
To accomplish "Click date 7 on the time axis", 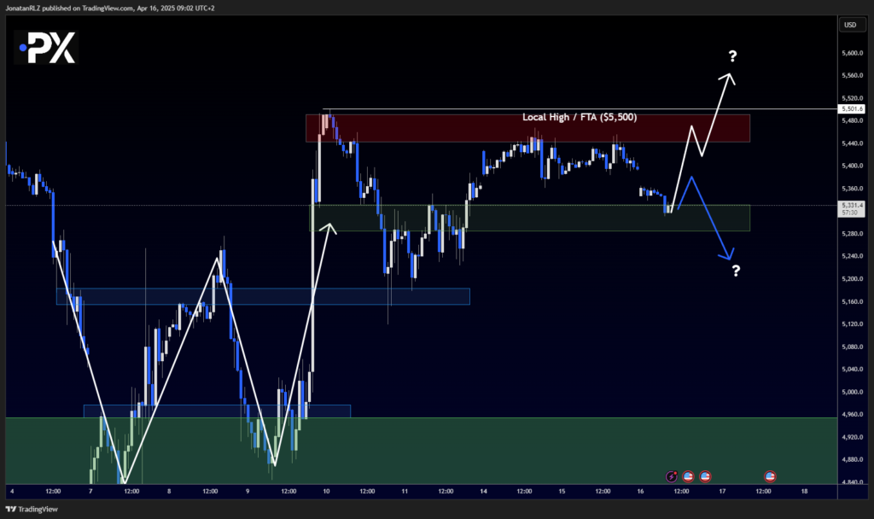I will click(x=90, y=491).
